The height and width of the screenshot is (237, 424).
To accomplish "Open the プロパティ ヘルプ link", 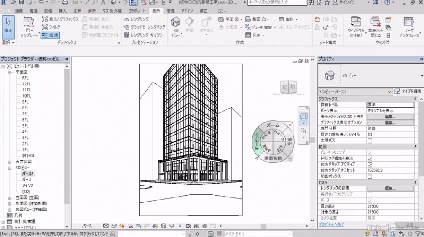I will click(x=331, y=224).
